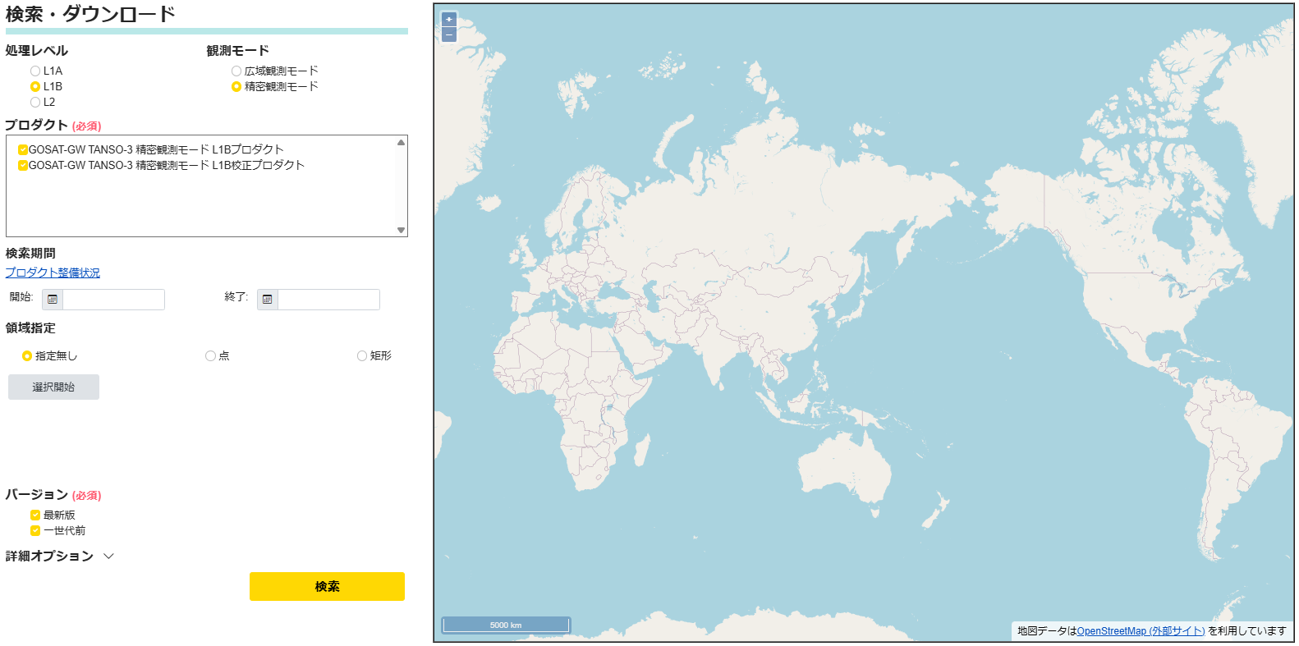Click the start date input field
This screenshot has width=1299, height=646.
click(x=113, y=300)
